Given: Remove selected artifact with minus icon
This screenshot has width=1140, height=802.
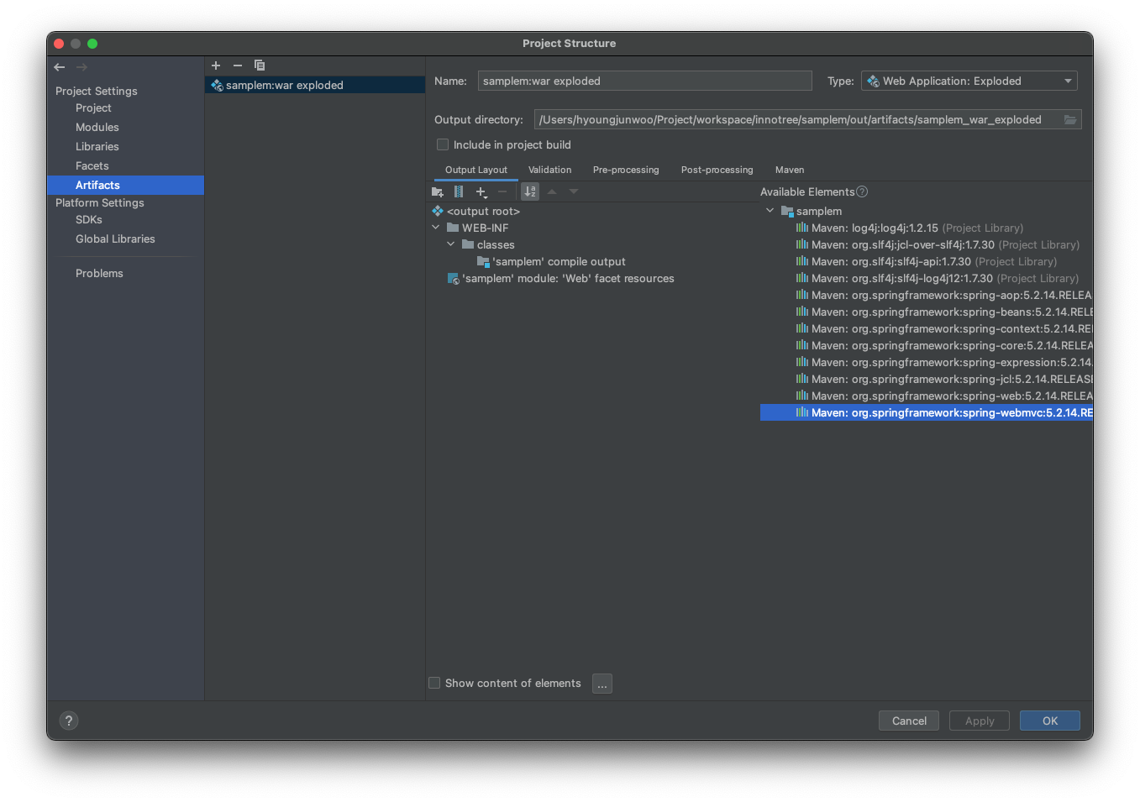Looking at the screenshot, I should pos(238,66).
